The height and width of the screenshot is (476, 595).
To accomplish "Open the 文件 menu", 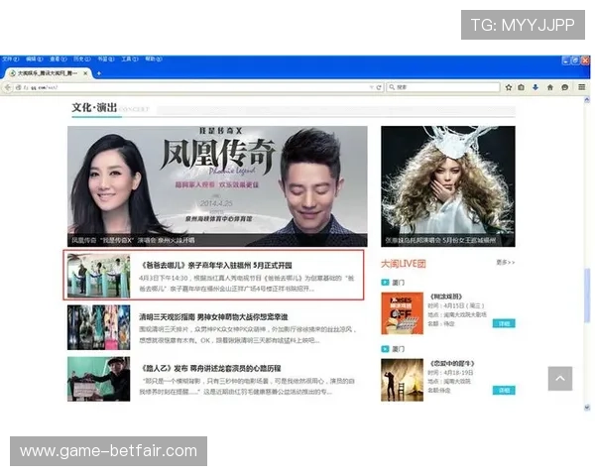I will coord(10,59).
